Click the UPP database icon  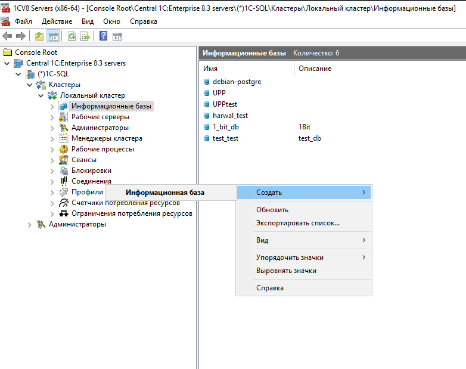207,93
